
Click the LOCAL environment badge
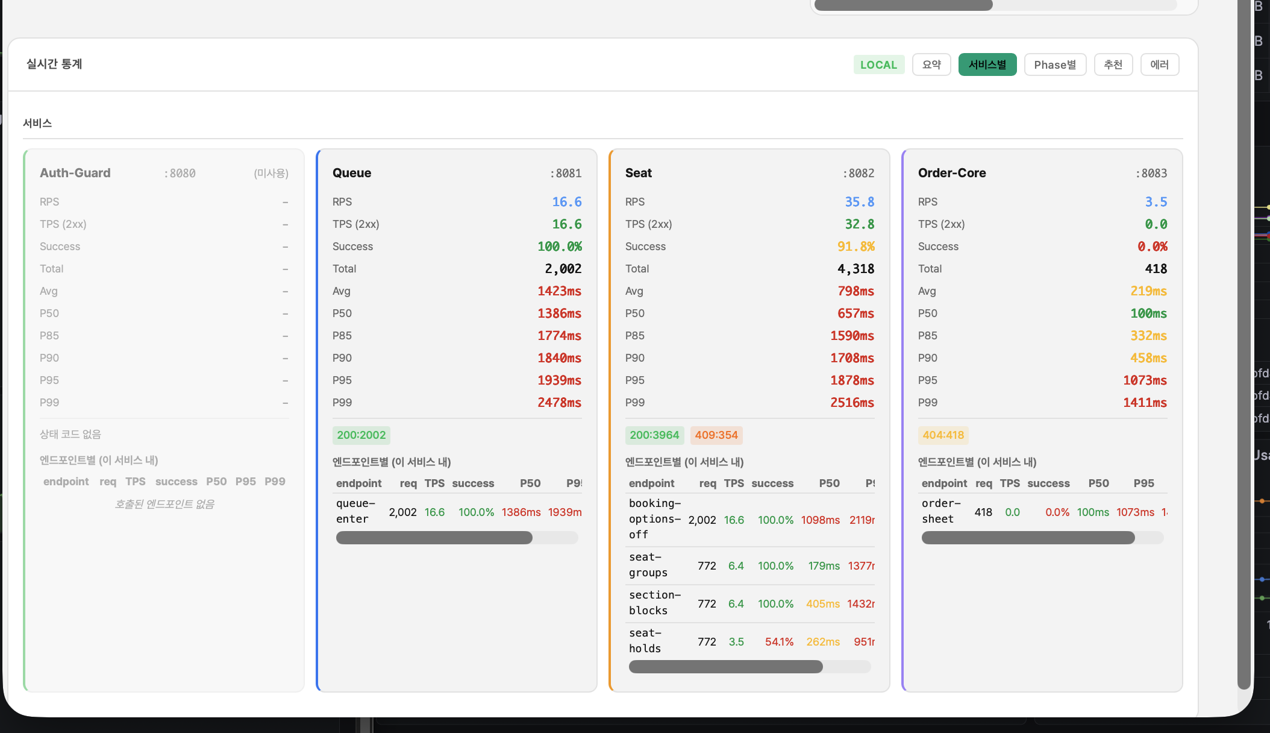coord(878,64)
